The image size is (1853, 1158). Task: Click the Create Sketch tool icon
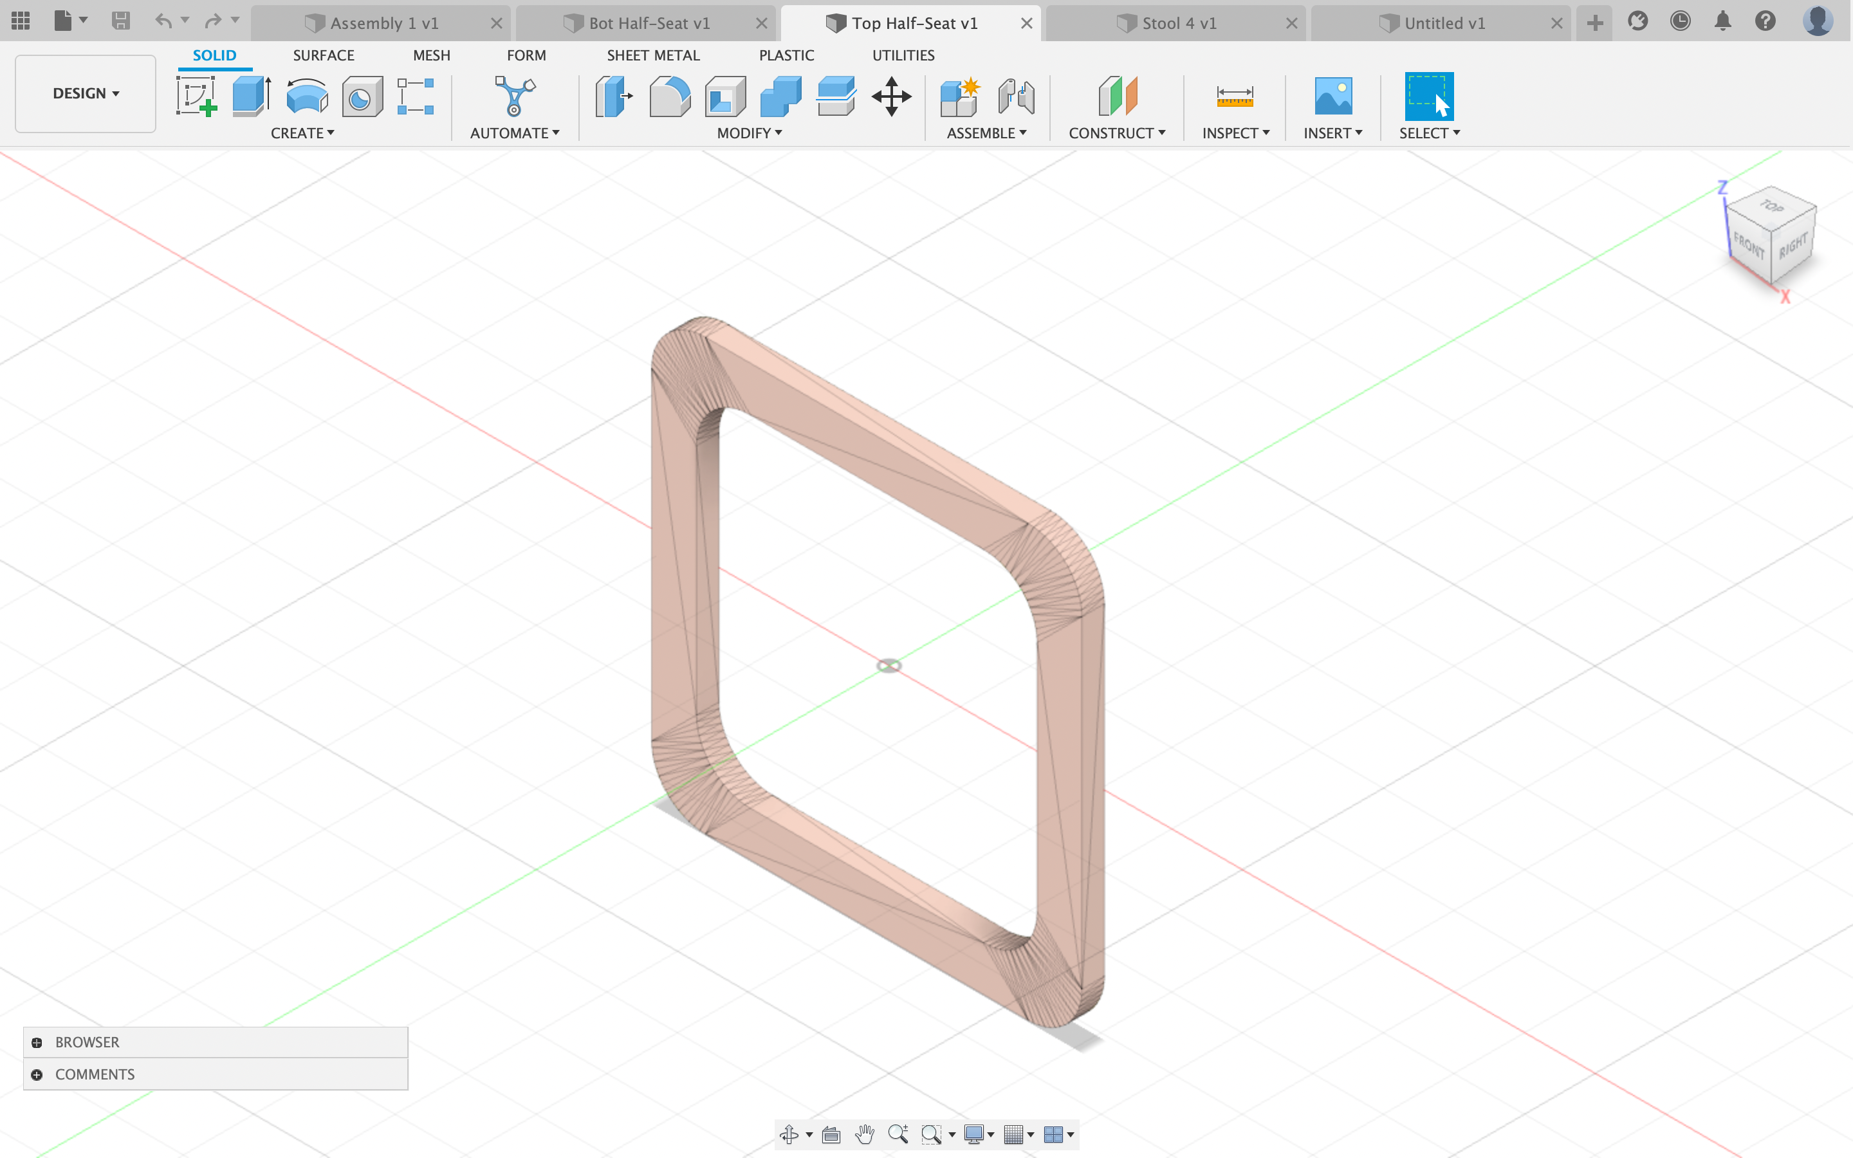(x=196, y=96)
